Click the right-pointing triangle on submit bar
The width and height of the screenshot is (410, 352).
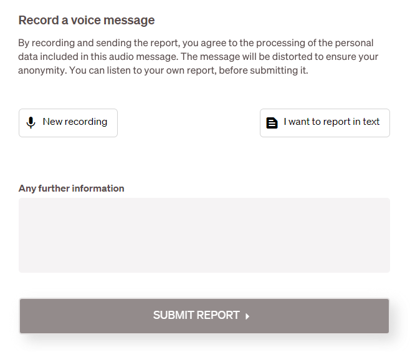tap(247, 316)
